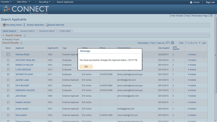This screenshot has width=217, height=122.
Task: Click download to spreadsheet icon
Action: point(173,43)
